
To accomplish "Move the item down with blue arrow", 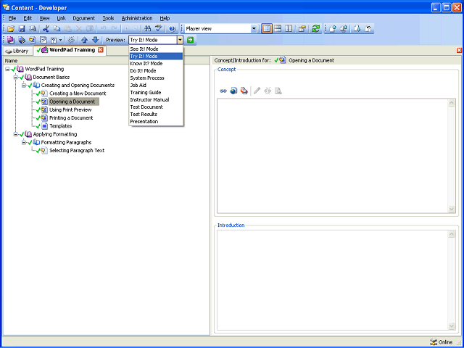I will [95, 40].
